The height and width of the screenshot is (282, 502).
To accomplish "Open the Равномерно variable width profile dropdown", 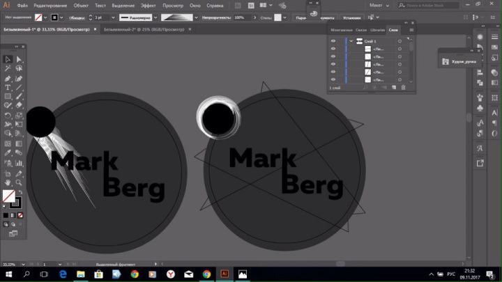I will [155, 17].
